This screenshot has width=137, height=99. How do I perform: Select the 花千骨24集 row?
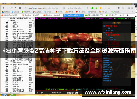[19, 68]
